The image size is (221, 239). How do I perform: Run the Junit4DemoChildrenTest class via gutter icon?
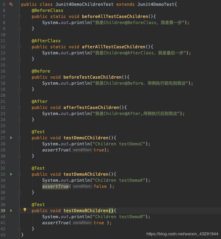click(11, 4)
